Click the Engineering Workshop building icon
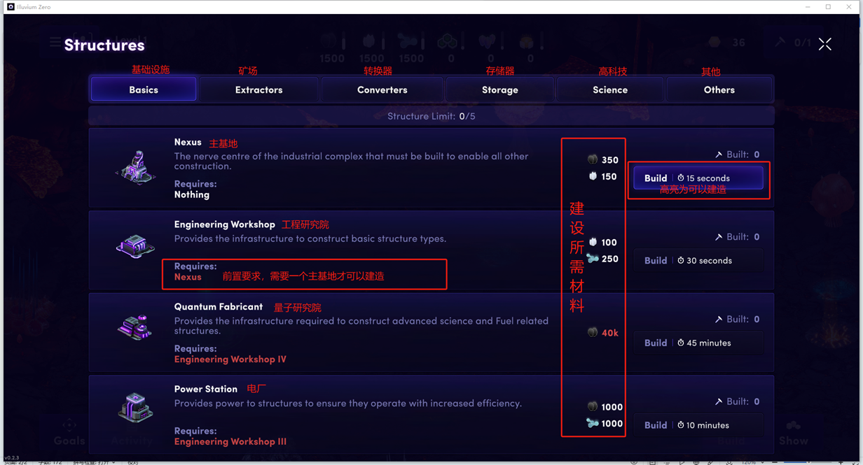Viewport: 863px width, 465px height. 135,247
